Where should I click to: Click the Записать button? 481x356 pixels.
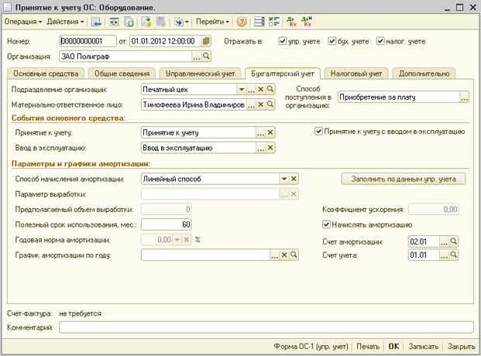click(x=423, y=347)
